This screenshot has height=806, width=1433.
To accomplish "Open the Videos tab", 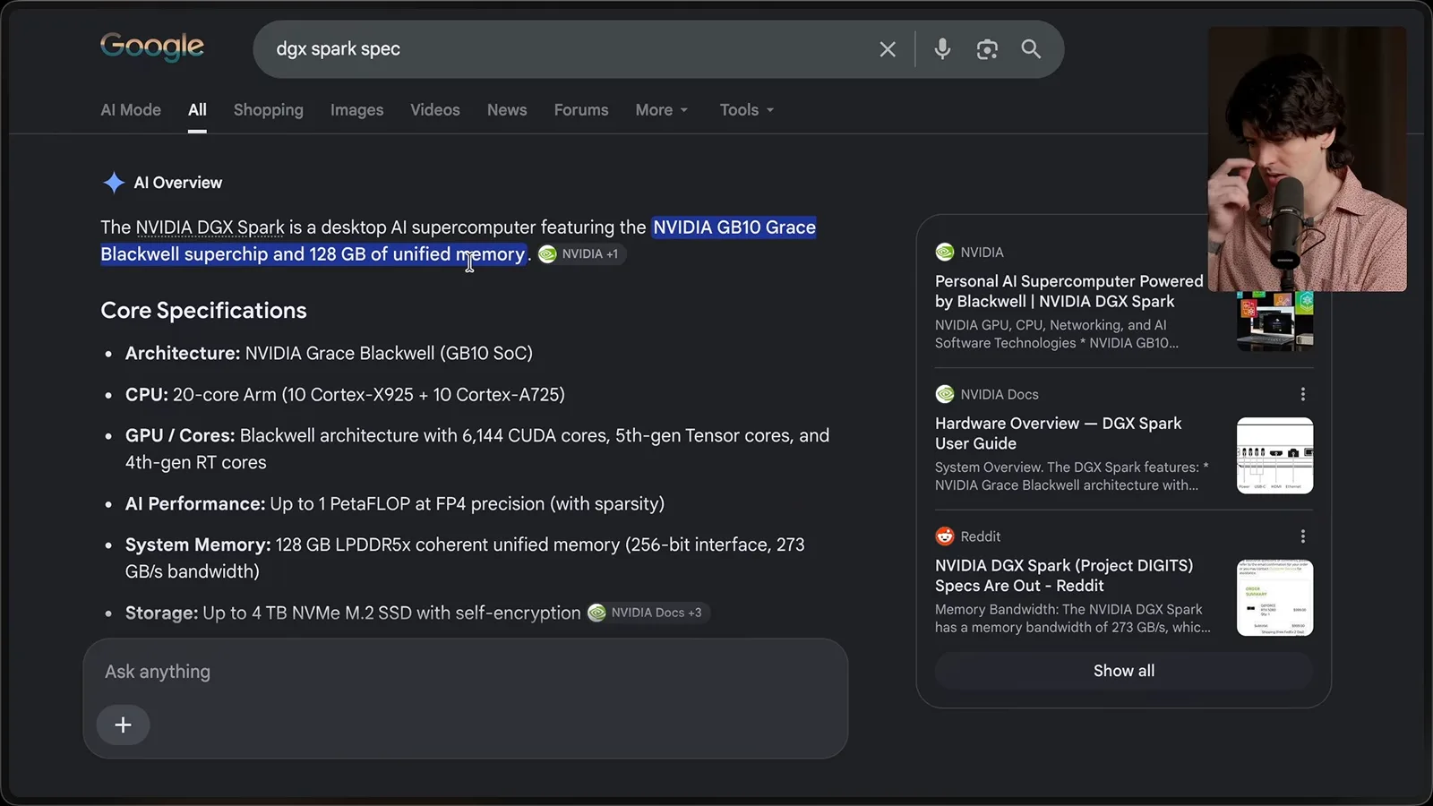I will (x=435, y=110).
